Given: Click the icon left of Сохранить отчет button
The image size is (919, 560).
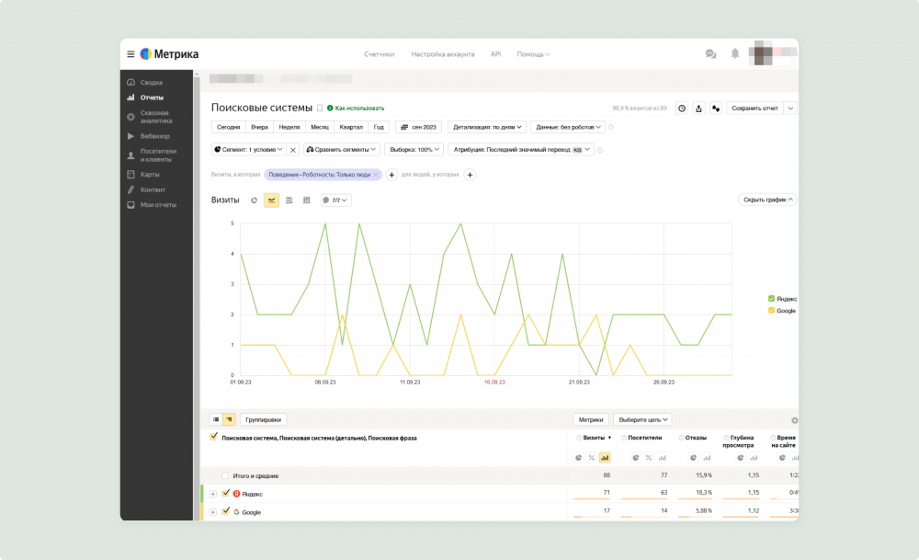Looking at the screenshot, I should coord(716,109).
